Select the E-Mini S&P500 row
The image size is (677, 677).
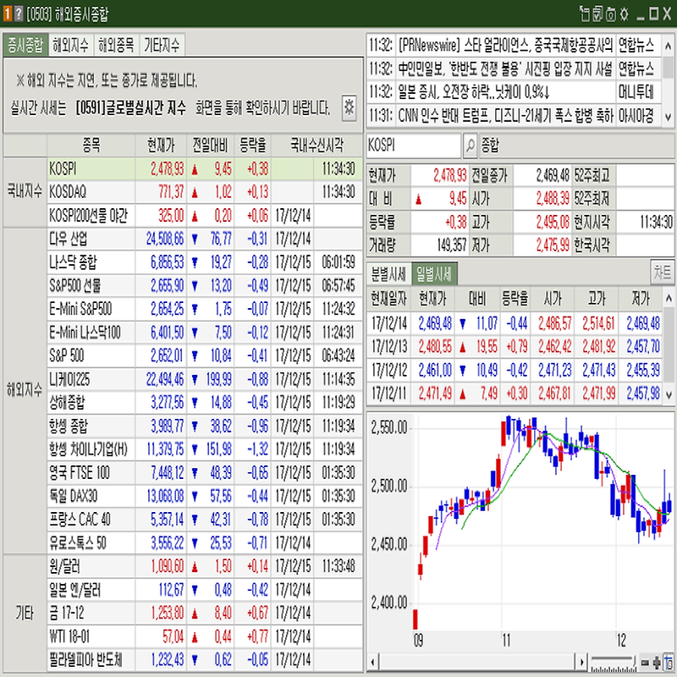(x=205, y=309)
